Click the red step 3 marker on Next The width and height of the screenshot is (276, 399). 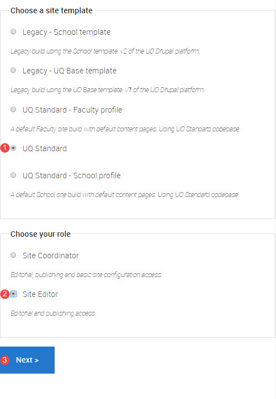point(5,360)
